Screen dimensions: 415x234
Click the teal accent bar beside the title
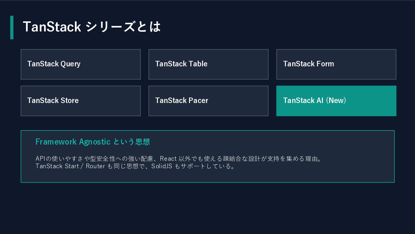(12, 27)
